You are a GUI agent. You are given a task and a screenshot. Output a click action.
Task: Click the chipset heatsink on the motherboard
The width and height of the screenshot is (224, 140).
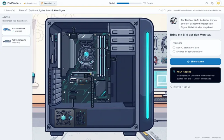[101, 88]
